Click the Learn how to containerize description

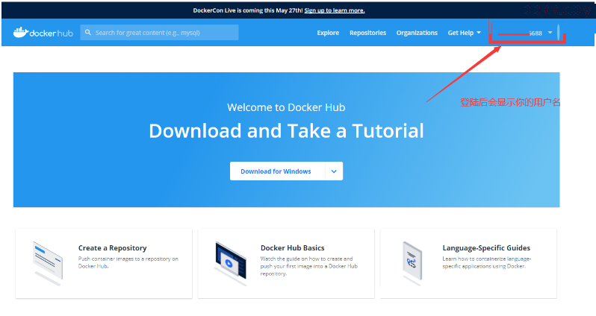(486, 262)
